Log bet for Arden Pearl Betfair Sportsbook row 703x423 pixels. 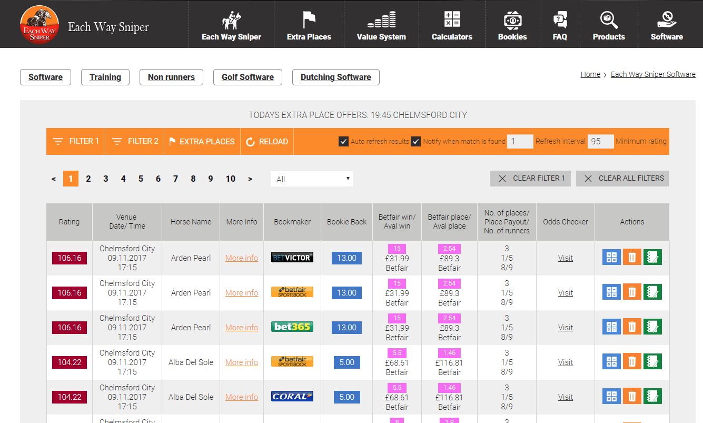point(652,292)
